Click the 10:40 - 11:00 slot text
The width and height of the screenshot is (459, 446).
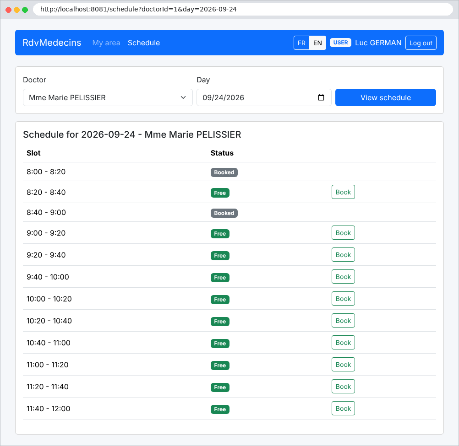pyautogui.click(x=49, y=343)
